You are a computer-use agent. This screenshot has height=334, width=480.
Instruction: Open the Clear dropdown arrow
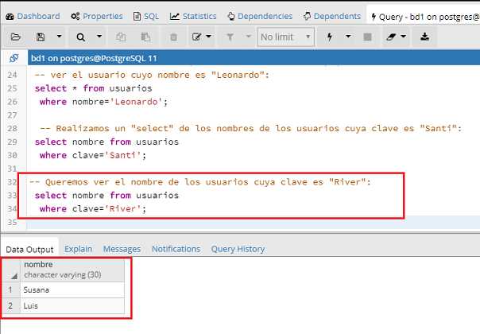pyautogui.click(x=404, y=37)
